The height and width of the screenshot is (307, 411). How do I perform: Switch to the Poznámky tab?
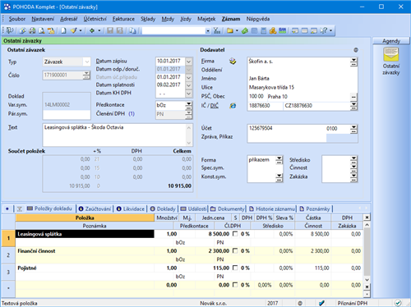tap(315, 208)
